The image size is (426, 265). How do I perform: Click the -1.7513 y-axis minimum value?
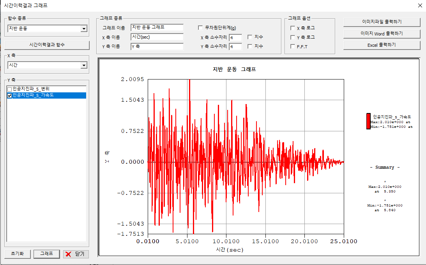(131, 234)
